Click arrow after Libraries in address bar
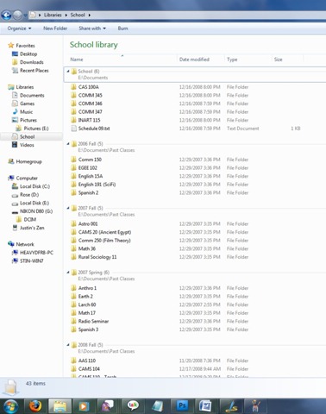The width and height of the screenshot is (326, 414). click(66, 15)
